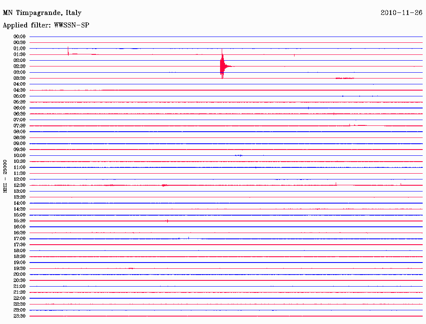Click the 03:00 time label
Image resolution: width=426 pixels, height=324 pixels.
19,72
